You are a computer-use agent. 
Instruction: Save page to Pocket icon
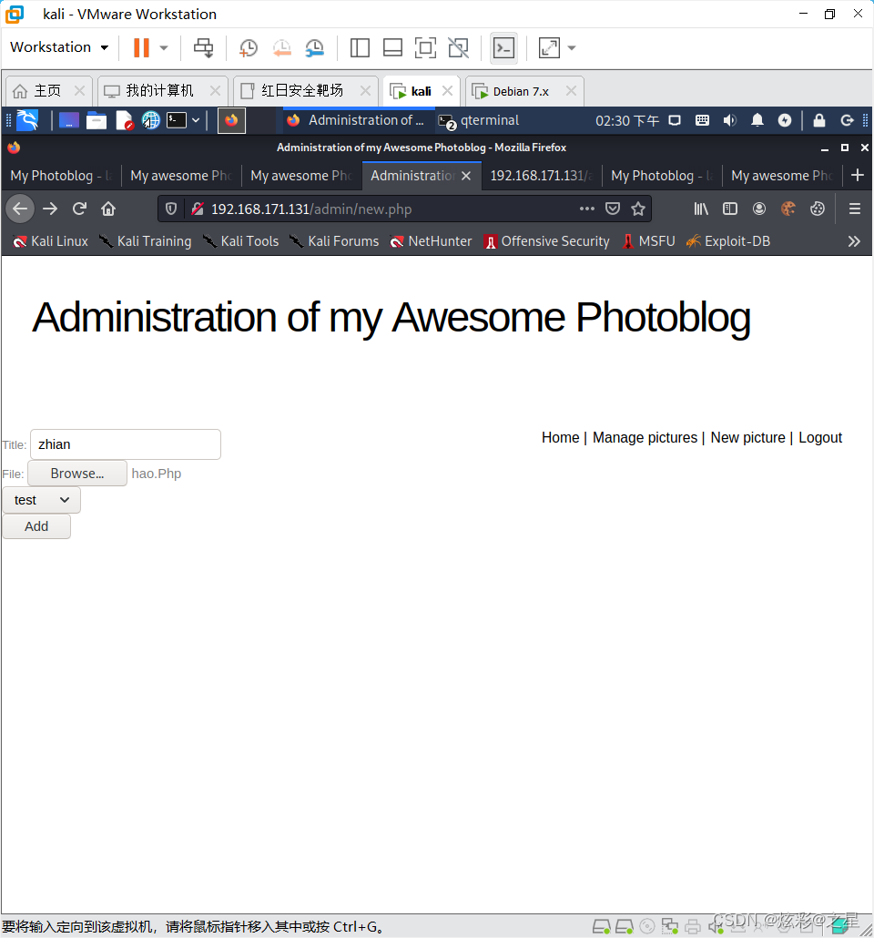point(613,209)
